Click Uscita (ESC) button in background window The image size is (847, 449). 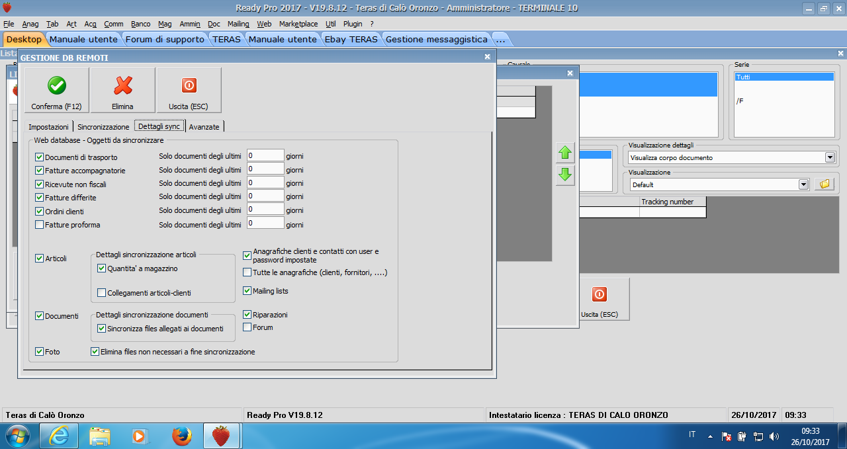click(600, 299)
